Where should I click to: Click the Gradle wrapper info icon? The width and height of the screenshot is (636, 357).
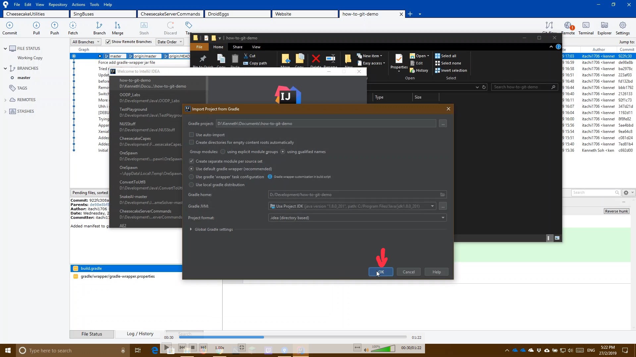click(x=270, y=177)
